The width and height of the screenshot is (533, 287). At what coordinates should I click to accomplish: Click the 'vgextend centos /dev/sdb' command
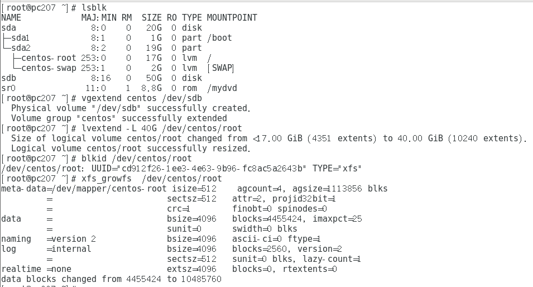[x=141, y=98]
